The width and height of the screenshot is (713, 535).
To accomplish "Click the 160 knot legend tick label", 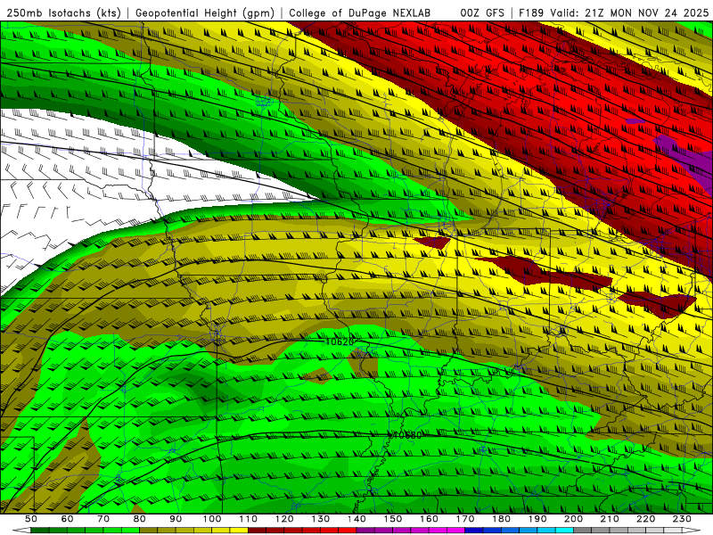I will click(429, 519).
